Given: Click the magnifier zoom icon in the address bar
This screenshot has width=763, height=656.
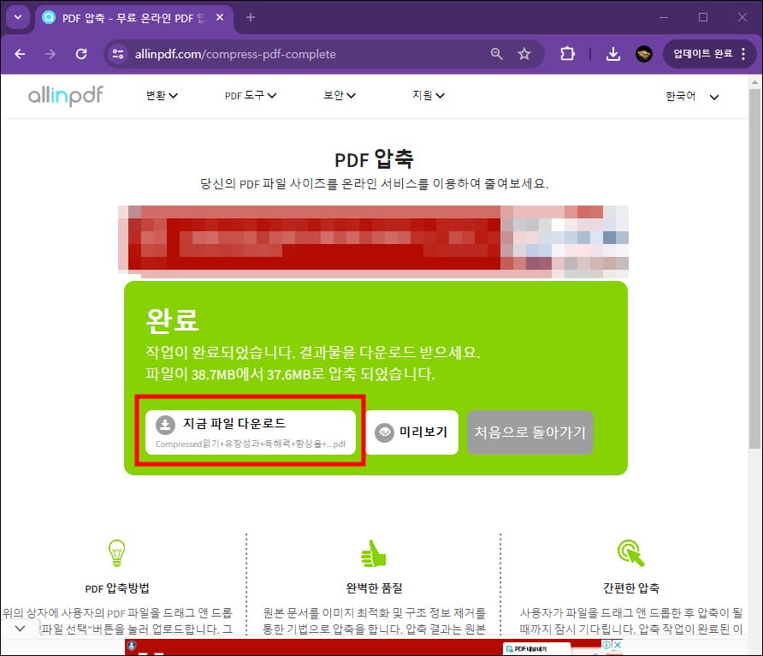Looking at the screenshot, I should (496, 53).
